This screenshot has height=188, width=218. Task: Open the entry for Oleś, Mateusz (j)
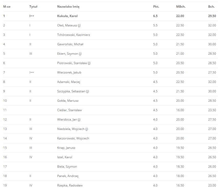[x=69, y=25]
